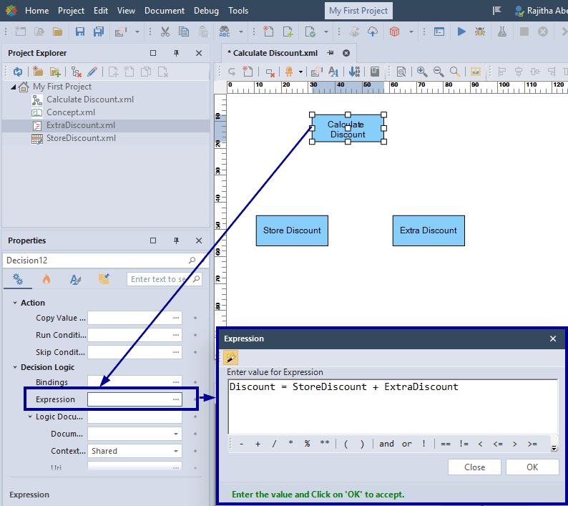Pin the Calculate Discount.xml tab
The image size is (568, 506).
click(x=330, y=53)
